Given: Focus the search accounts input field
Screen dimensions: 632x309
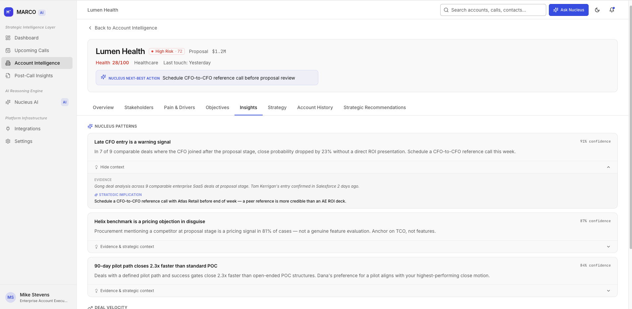Looking at the screenshot, I should [493, 10].
